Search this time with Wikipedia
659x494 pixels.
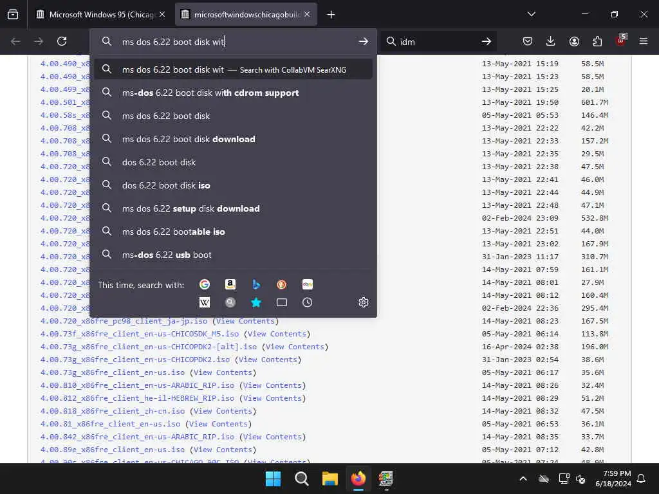click(x=205, y=302)
